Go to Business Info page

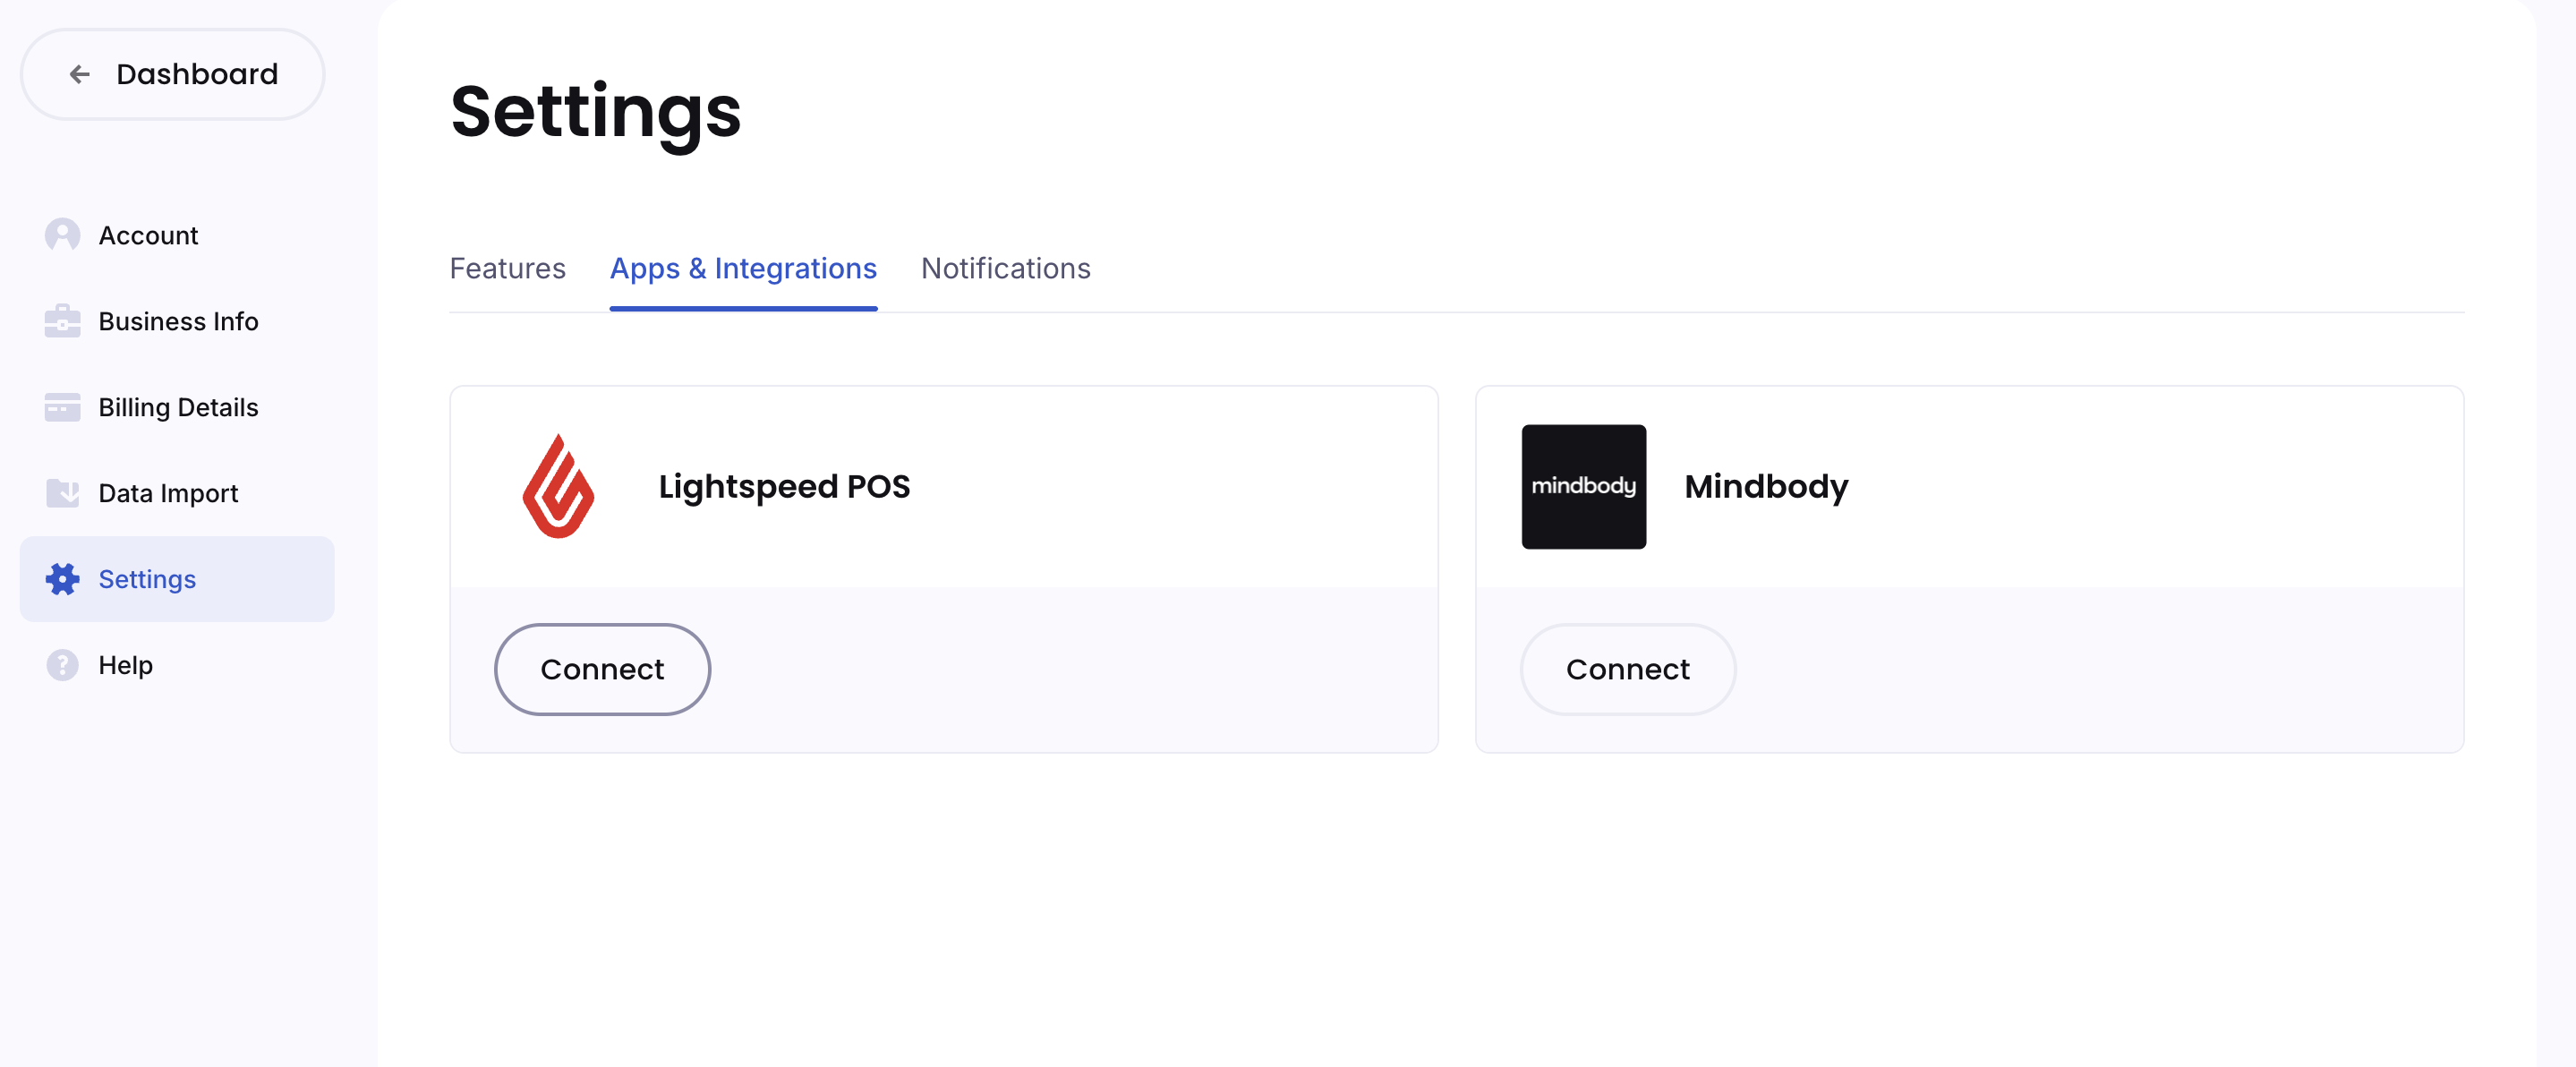coord(177,321)
